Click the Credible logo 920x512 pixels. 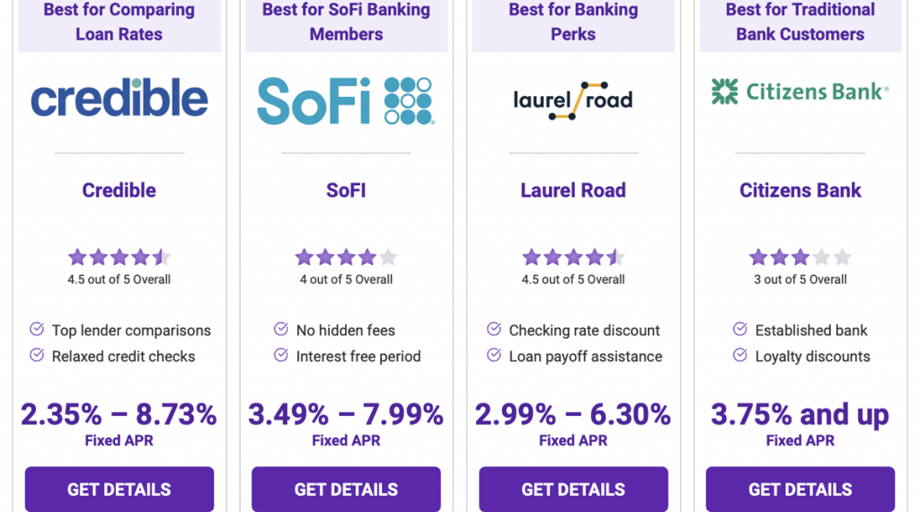[119, 99]
